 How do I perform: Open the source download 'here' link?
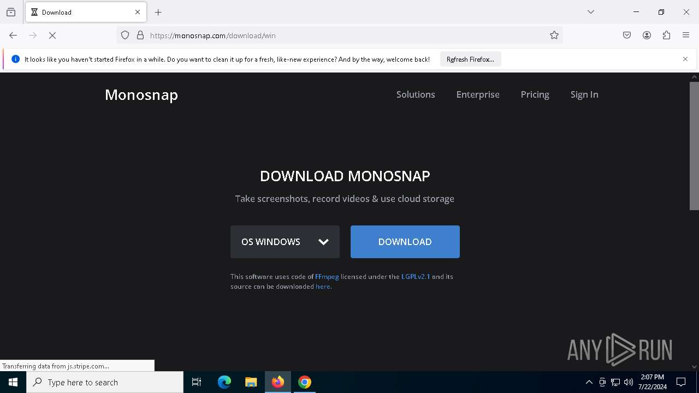[323, 287]
